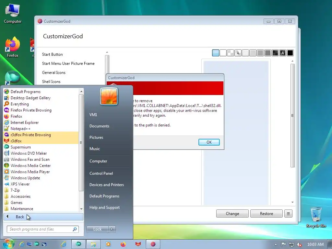Image resolution: width=332 pixels, height=249 pixels.
Task: Launch Windows DVD Maker
Action: [41, 153]
